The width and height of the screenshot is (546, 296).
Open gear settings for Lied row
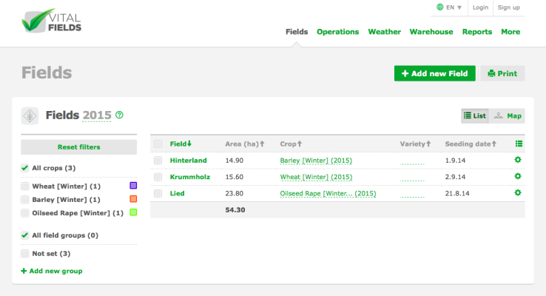[518, 192]
